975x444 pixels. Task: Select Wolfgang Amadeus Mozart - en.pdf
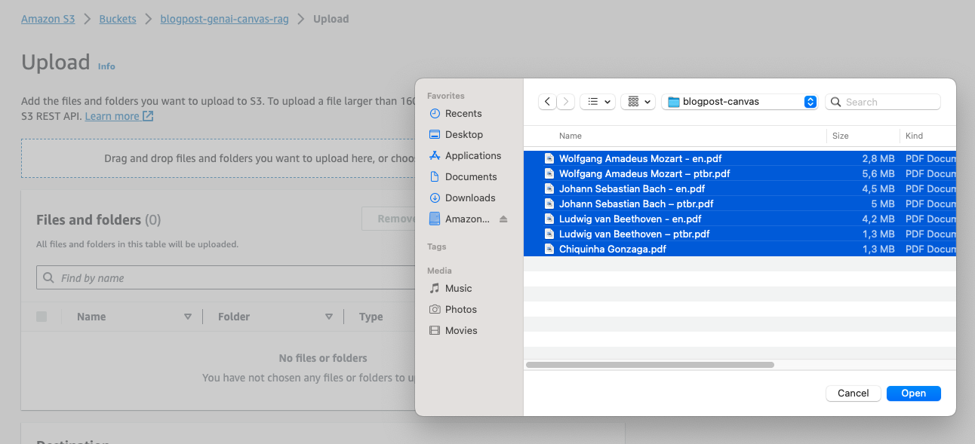[x=740, y=158]
